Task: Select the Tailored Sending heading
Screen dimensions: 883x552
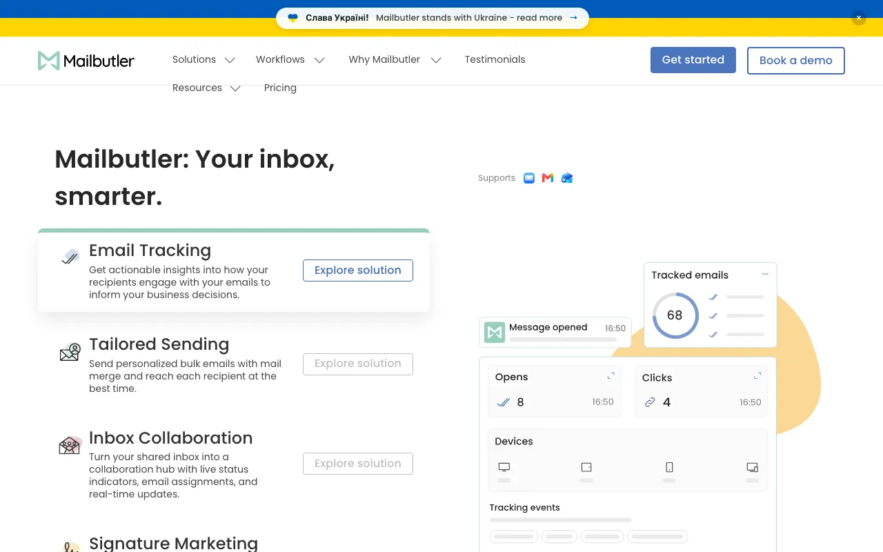Action: click(159, 344)
